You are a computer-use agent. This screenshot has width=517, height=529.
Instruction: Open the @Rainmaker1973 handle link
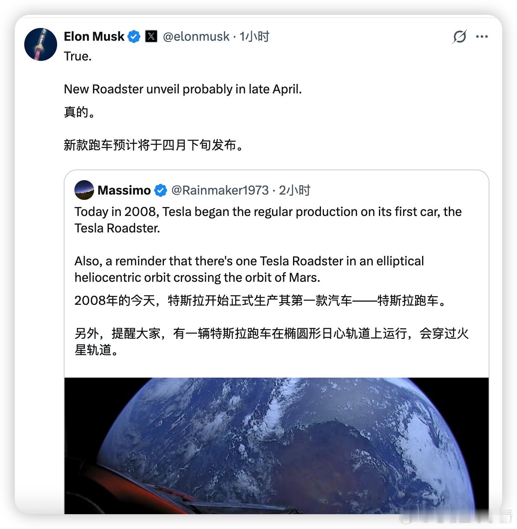tap(220, 190)
